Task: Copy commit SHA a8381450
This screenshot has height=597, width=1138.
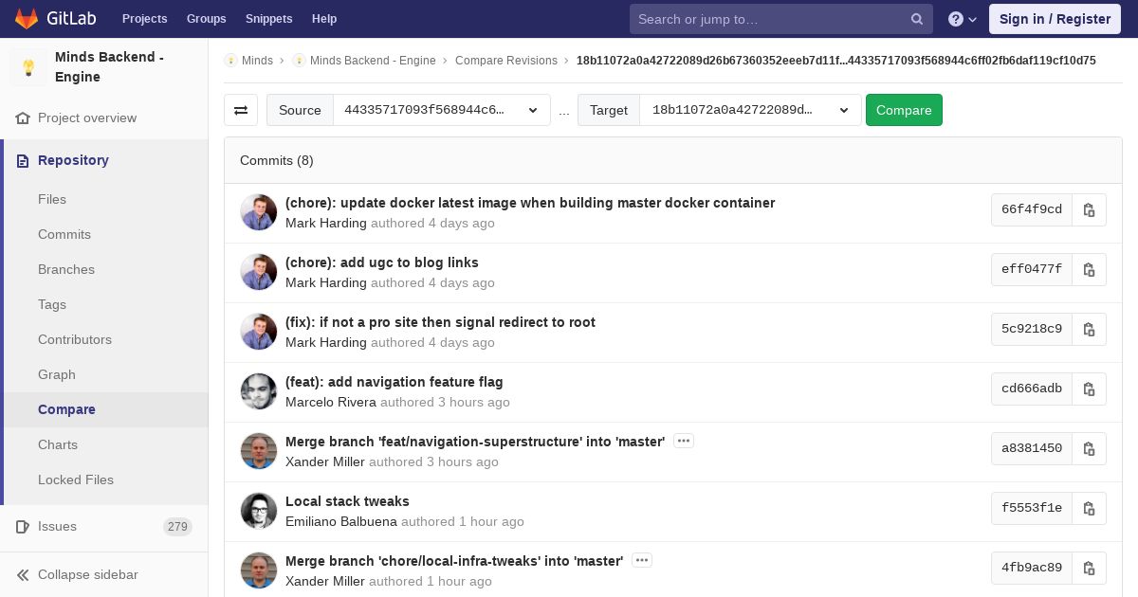Action: (1089, 448)
